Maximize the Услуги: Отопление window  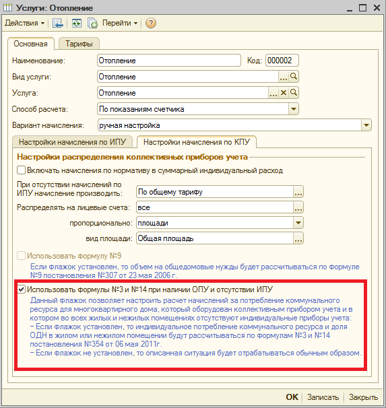coord(362,8)
